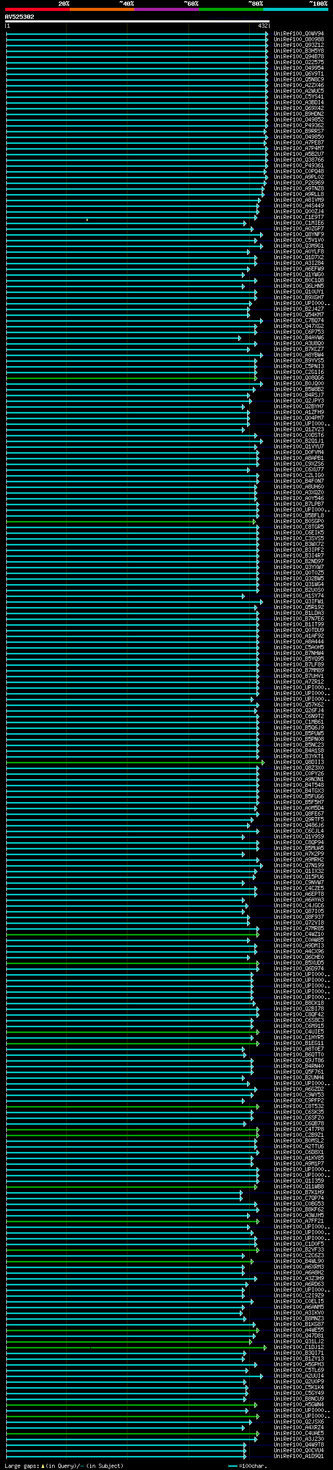Click the green ~80% identity legend bar
This screenshot has width=333, height=1470.
point(231,9)
